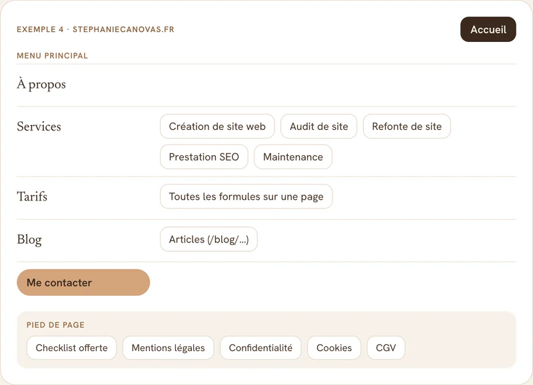Click the EXEMPLE 4 · STEPHANIECANOVAS.FR heading
This screenshot has width=533, height=385.
point(95,29)
